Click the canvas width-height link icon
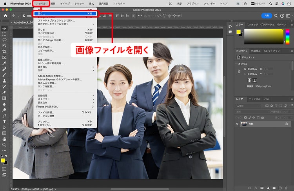The width and height of the screenshot is (294, 191). point(239,71)
